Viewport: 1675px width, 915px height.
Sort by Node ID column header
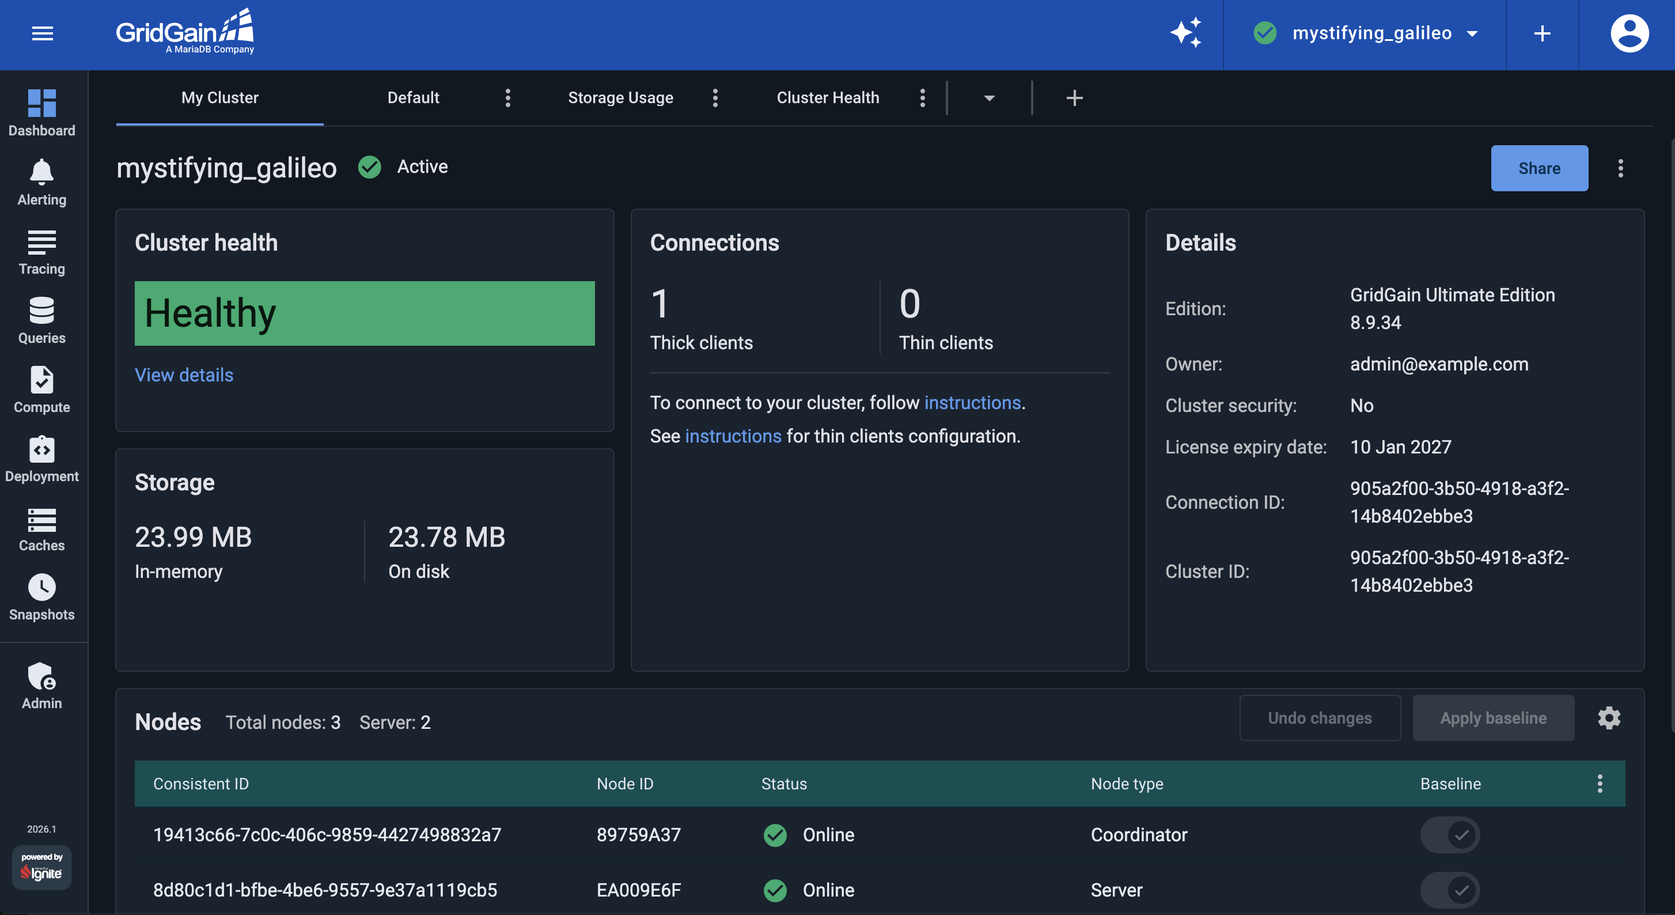click(x=624, y=783)
